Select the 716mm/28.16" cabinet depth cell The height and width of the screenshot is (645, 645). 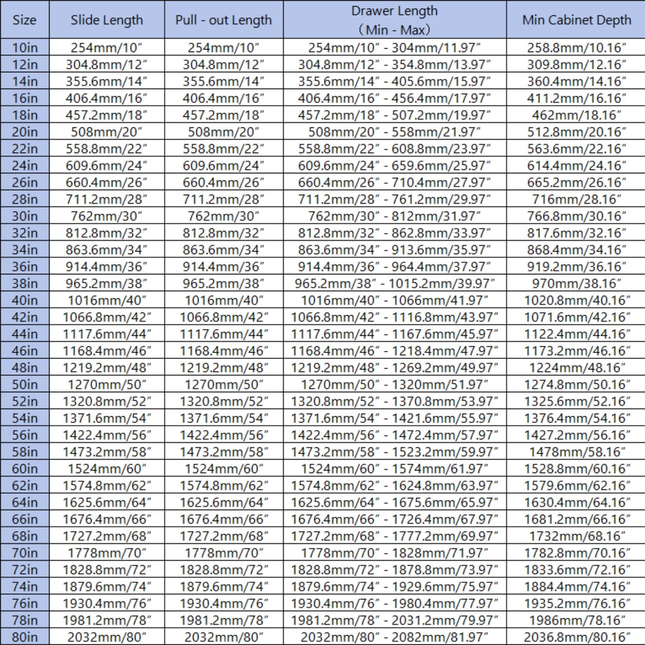[576, 199]
